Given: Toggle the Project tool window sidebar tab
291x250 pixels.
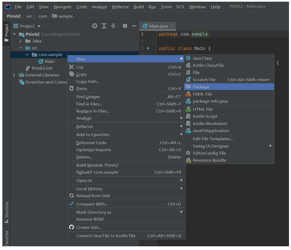Looking at the screenshot, I should [x=6, y=33].
